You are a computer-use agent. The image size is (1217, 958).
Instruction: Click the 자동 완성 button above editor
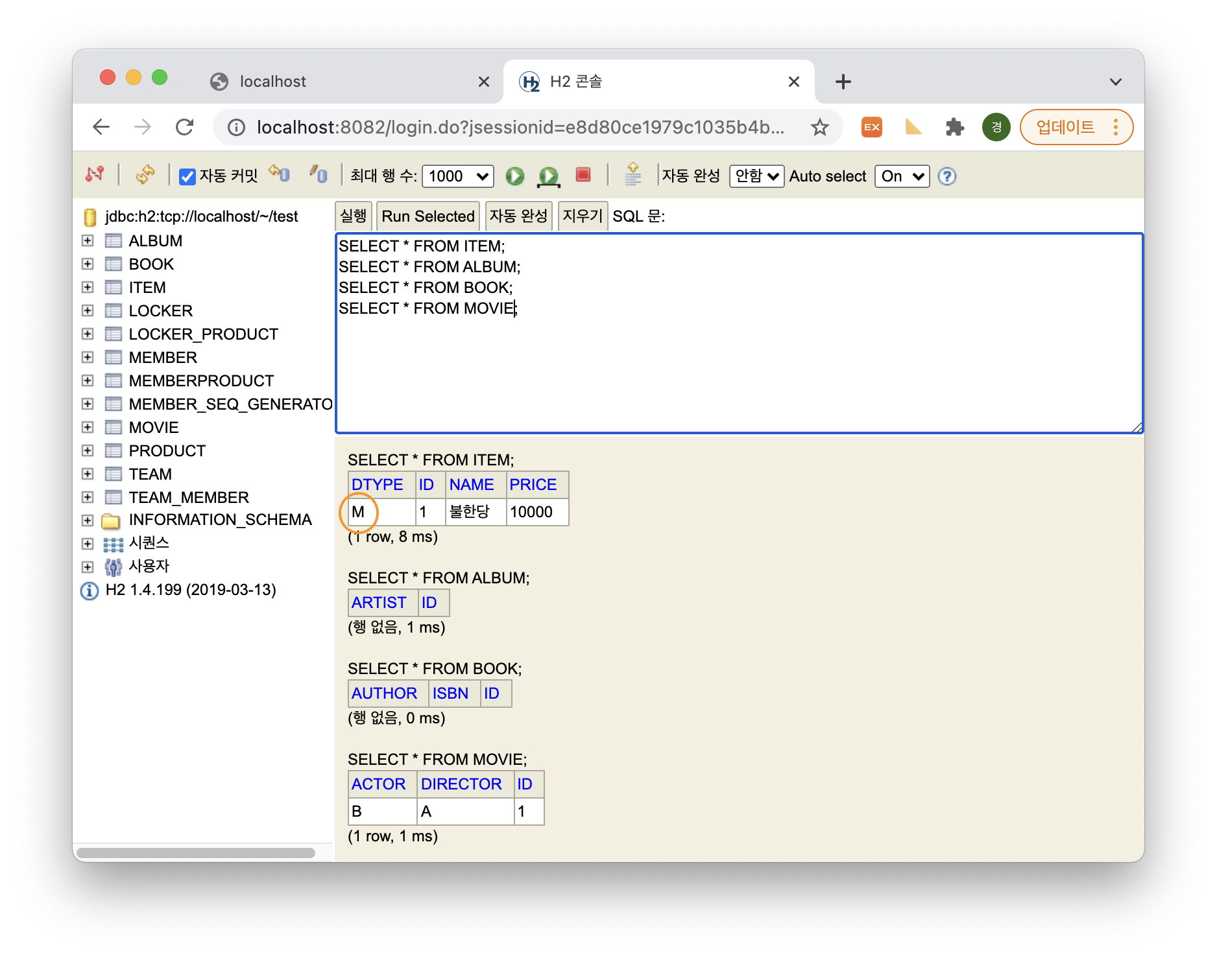pyautogui.click(x=518, y=216)
